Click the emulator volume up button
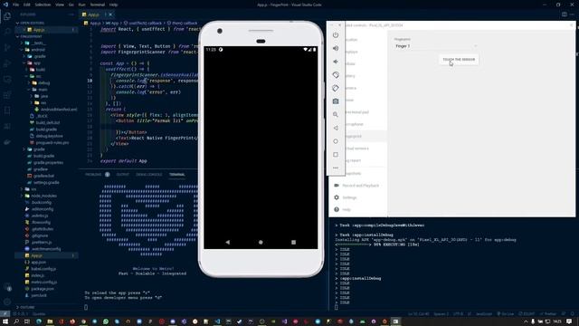 click(x=336, y=48)
